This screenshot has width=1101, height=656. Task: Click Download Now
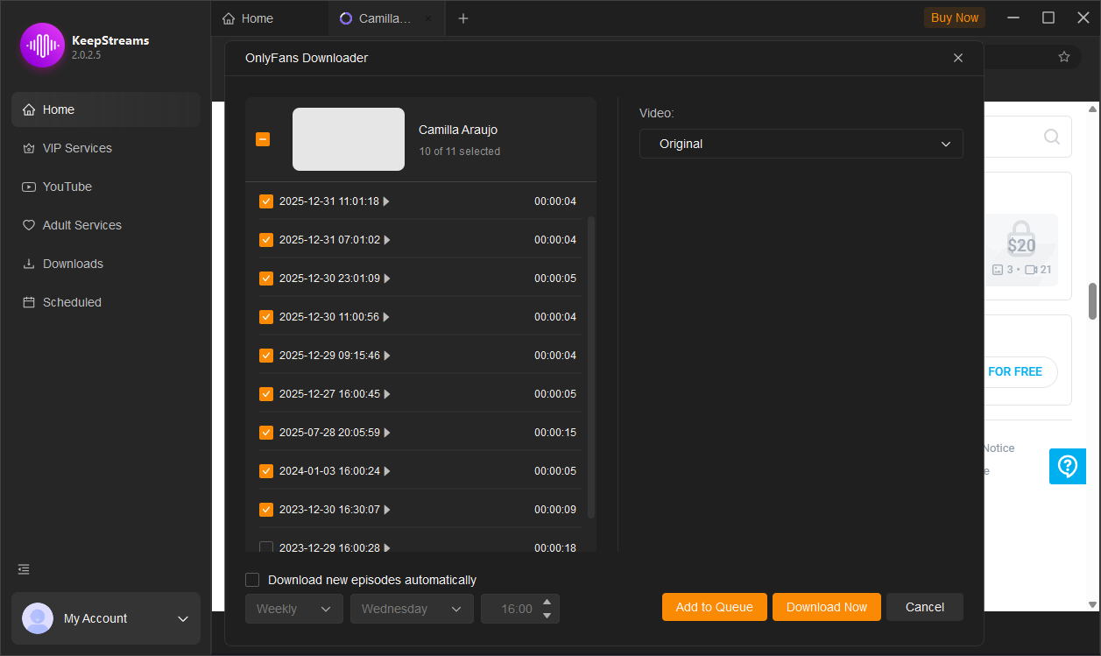827,607
